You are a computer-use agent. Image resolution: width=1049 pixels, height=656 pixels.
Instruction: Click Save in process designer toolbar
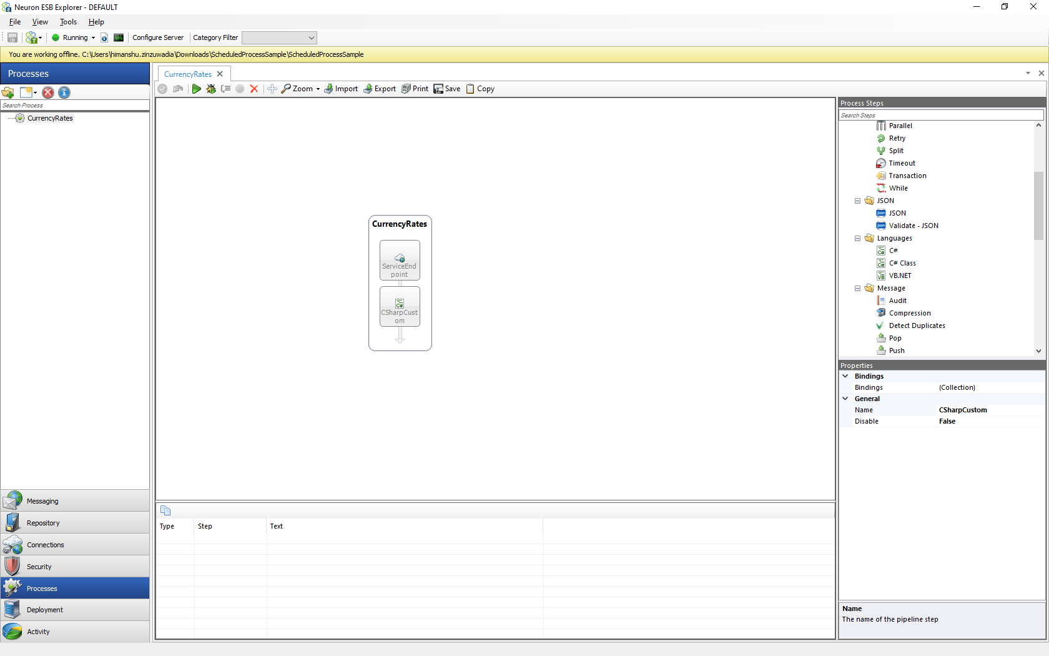tap(447, 89)
